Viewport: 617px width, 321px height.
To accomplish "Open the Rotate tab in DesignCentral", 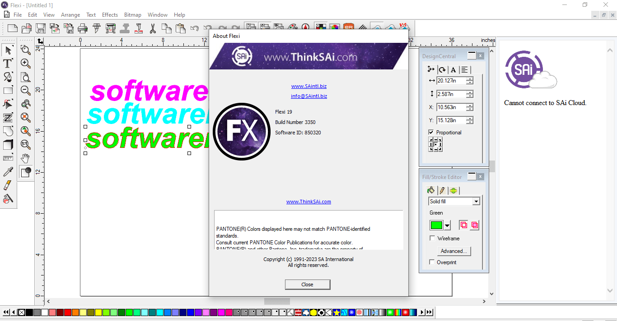I will point(442,69).
